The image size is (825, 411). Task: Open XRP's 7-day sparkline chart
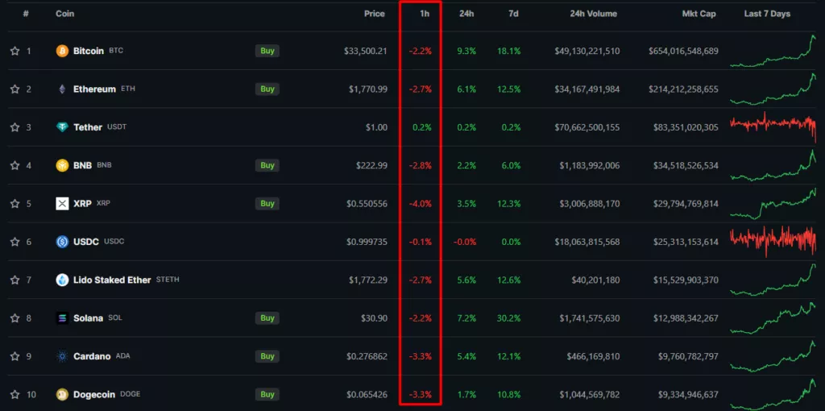click(773, 204)
